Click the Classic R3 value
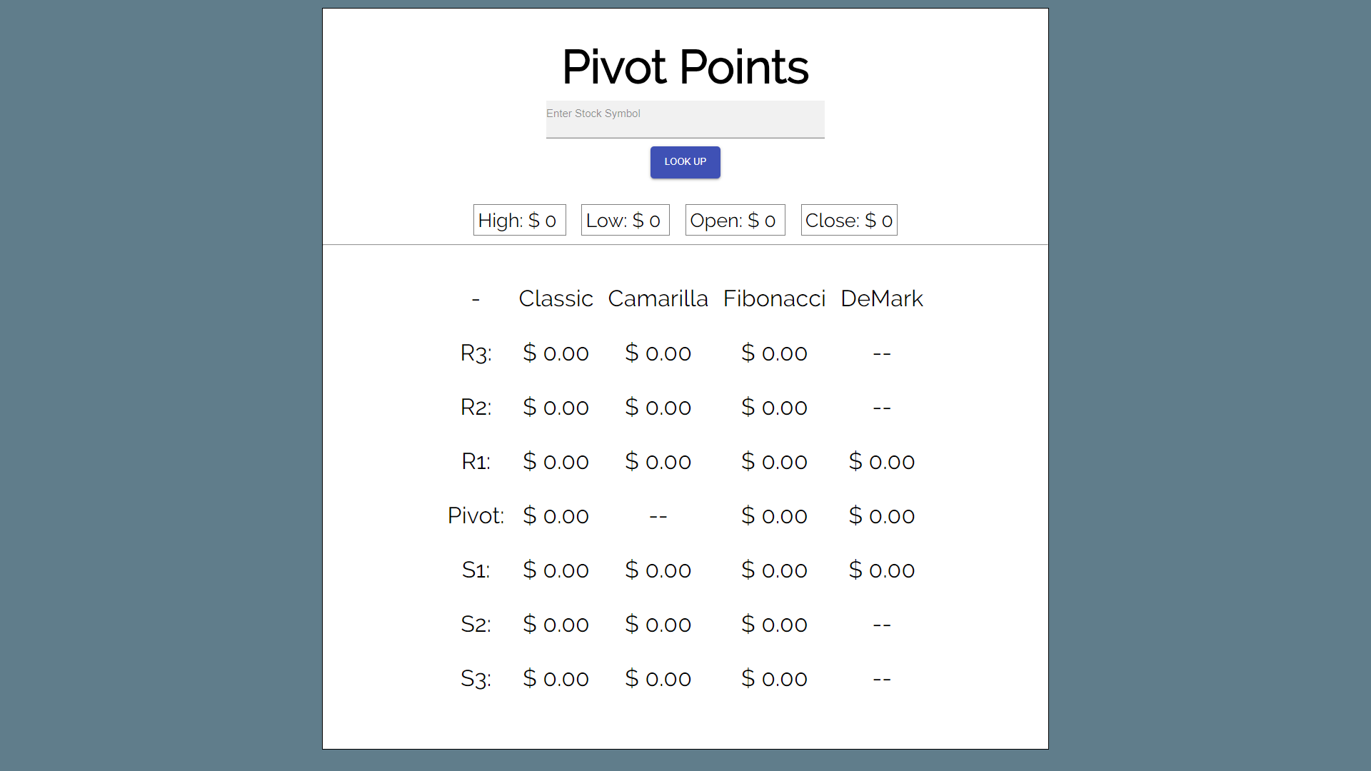The image size is (1371, 771). 556,353
